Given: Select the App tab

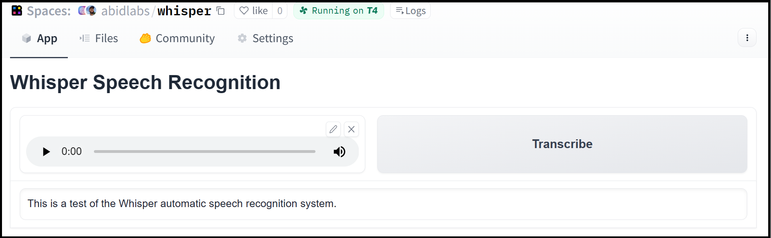Looking at the screenshot, I should pos(39,39).
